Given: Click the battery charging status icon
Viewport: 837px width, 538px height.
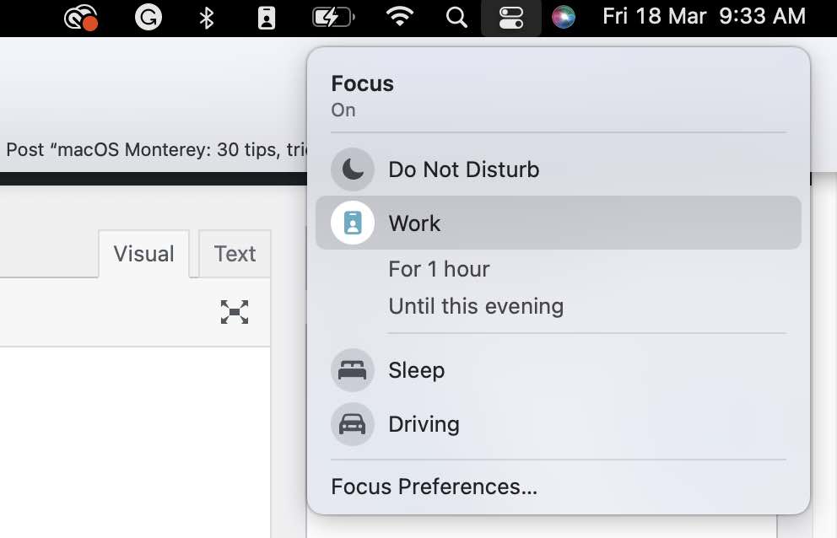Looking at the screenshot, I should click(333, 17).
